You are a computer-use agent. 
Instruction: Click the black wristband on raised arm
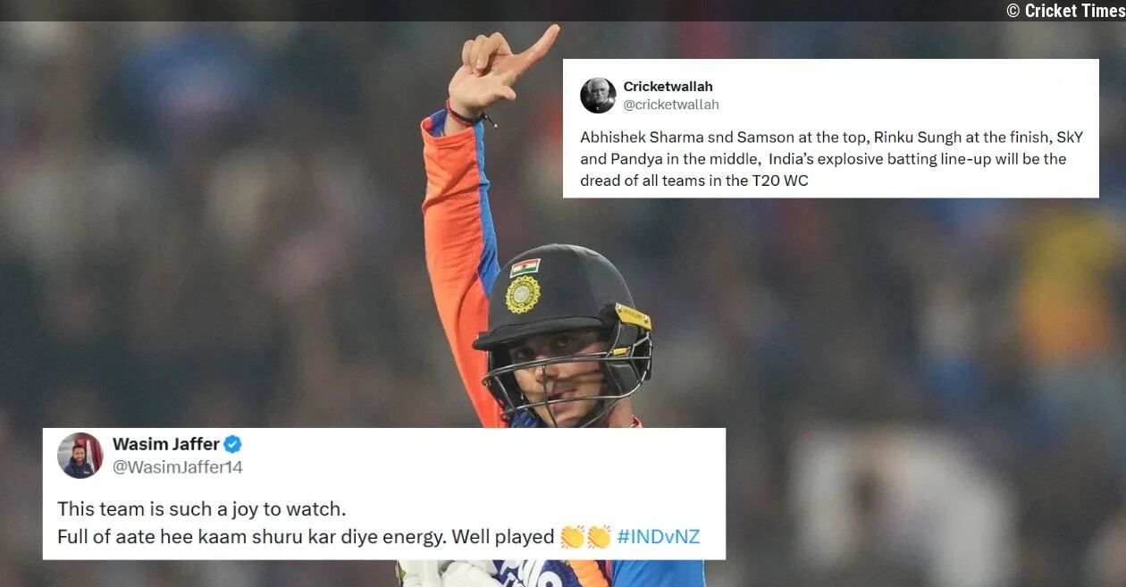(x=468, y=117)
